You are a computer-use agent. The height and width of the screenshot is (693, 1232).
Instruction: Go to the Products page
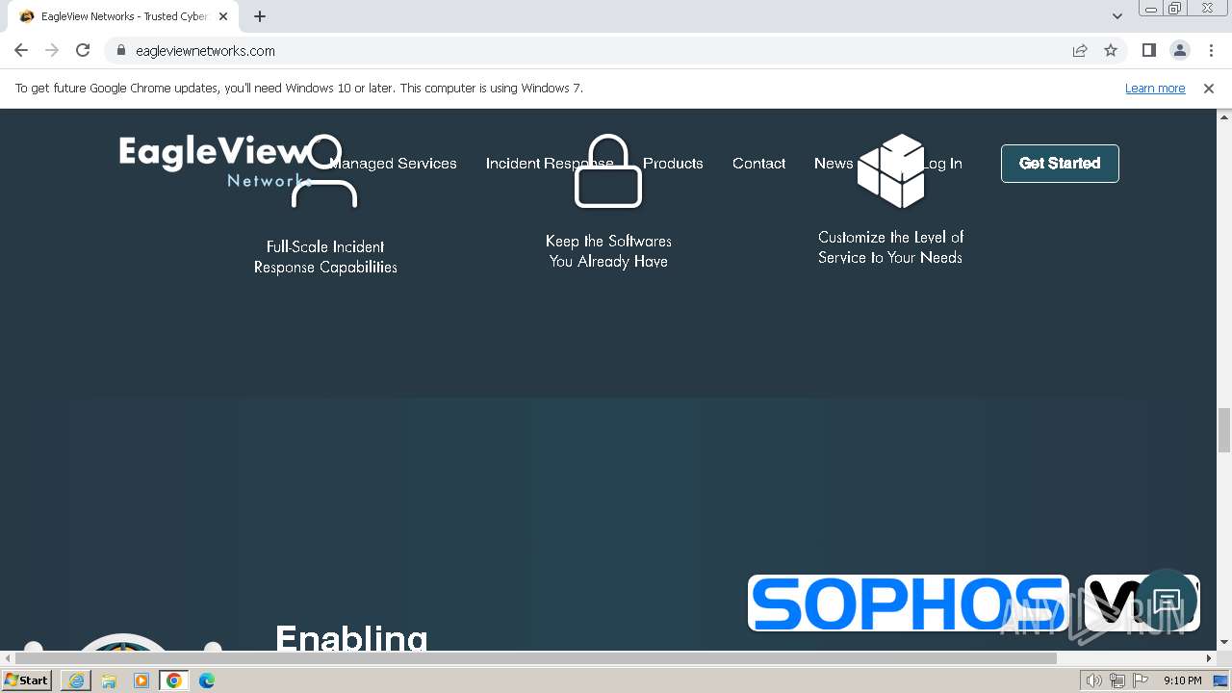pos(673,164)
